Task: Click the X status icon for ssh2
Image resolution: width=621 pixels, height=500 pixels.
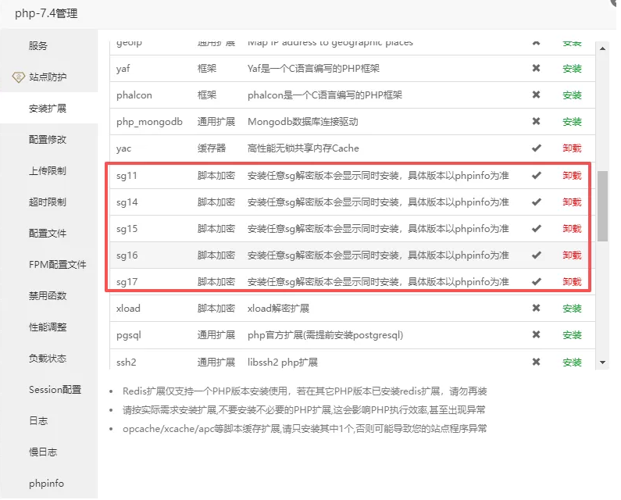Action: [536, 362]
